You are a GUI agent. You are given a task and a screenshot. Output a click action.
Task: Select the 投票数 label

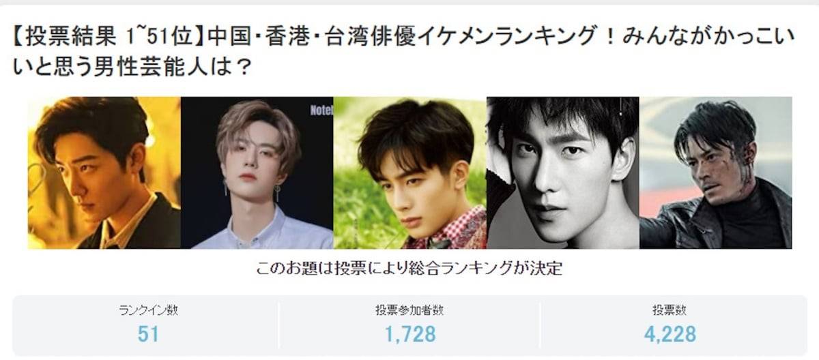[x=670, y=310]
